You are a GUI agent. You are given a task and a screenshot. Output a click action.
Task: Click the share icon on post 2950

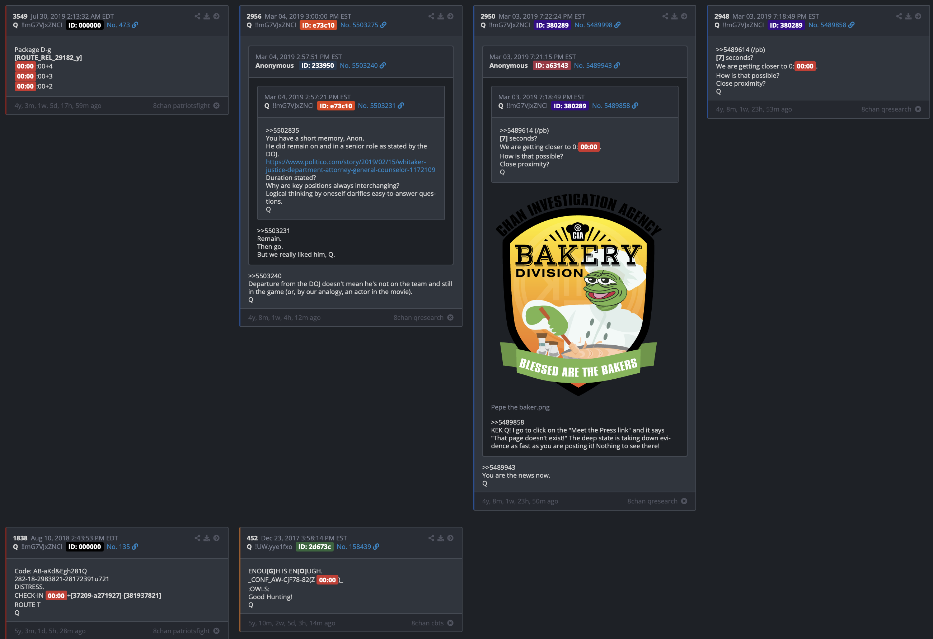click(665, 16)
